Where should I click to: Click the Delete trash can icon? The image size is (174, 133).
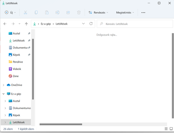tap(79, 12)
